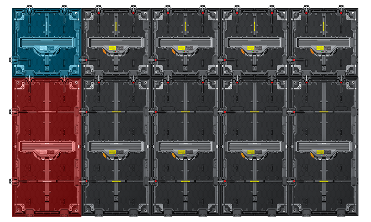Click yellow strip on second bottom panel's upper crossbar
Screen dimensions: 371x222
click(x=116, y=112)
